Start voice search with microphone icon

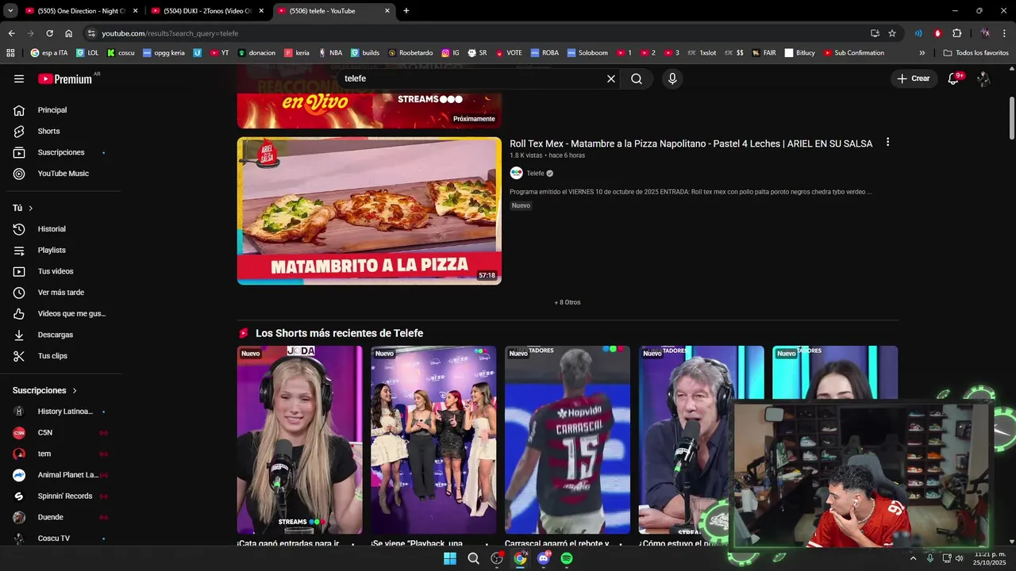[672, 79]
